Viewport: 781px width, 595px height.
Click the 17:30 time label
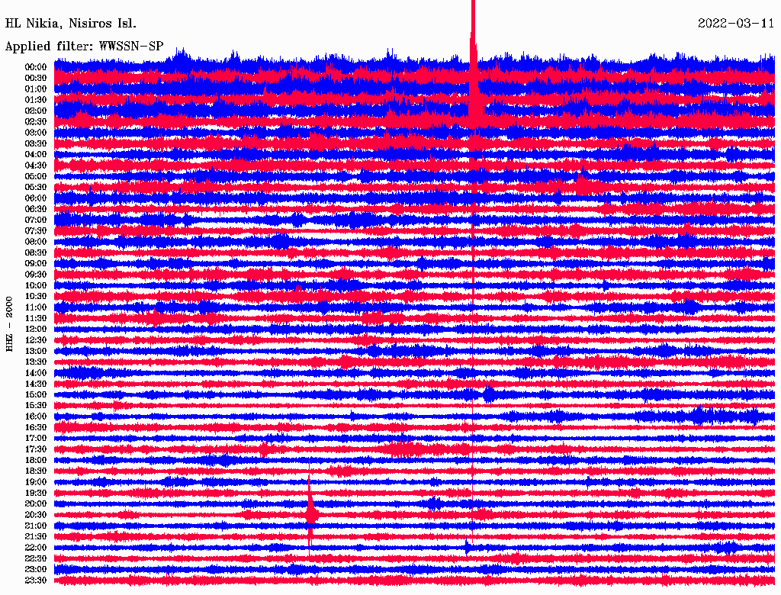click(x=36, y=449)
